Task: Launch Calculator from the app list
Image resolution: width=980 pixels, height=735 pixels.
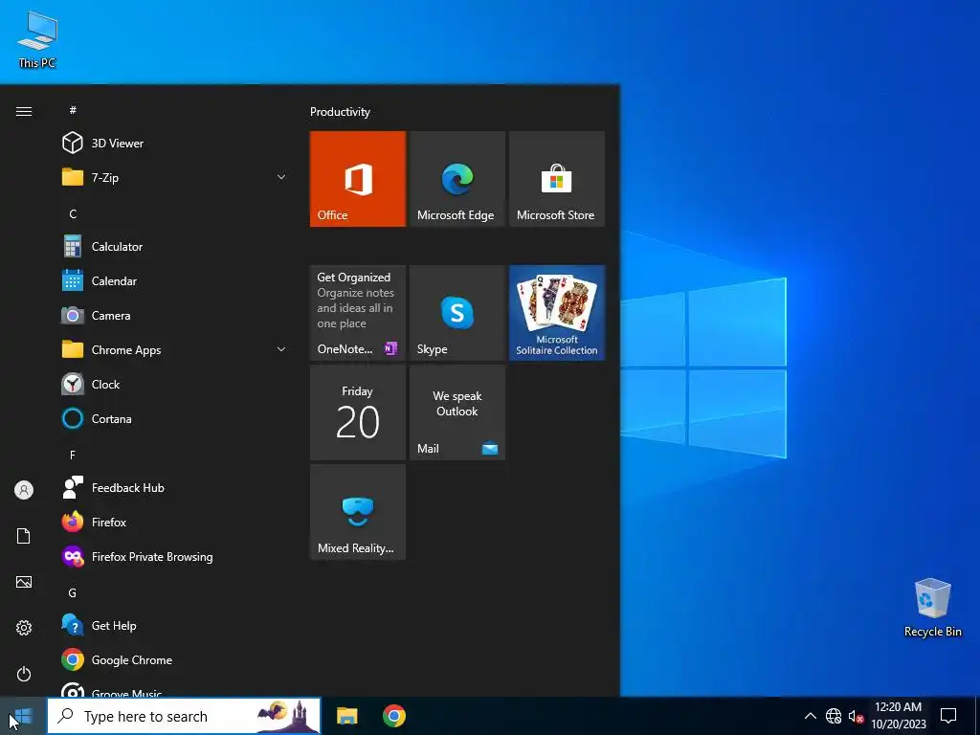Action: pos(175,246)
